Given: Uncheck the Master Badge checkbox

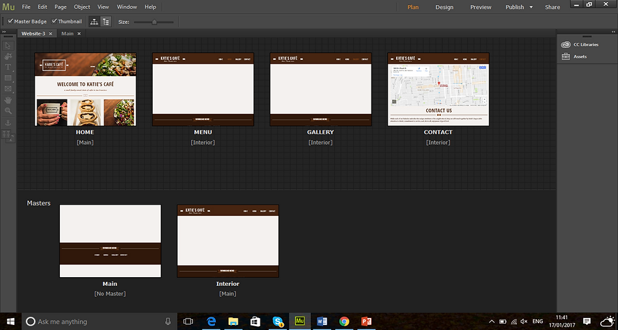Looking at the screenshot, I should click(10, 21).
